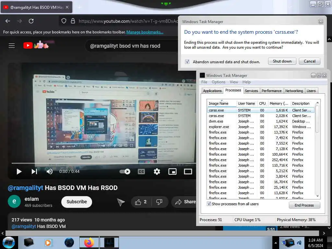Open media player taskbar icon
The height and width of the screenshot is (249, 332).
pos(48,243)
